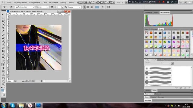This screenshot has height=108, width=193.
Task: Swap foreground and background colors
Action: (x=5, y=87)
